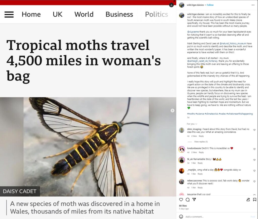Click the Follow link next to wild.tiger.daisies

tap(210, 5)
